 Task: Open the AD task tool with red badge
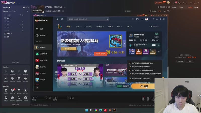click(12, 91)
